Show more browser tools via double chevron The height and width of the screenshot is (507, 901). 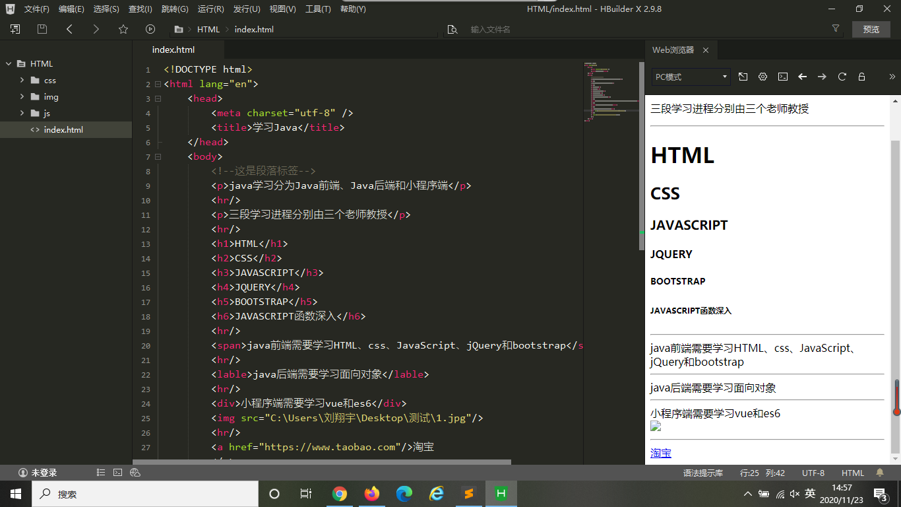[892, 77]
